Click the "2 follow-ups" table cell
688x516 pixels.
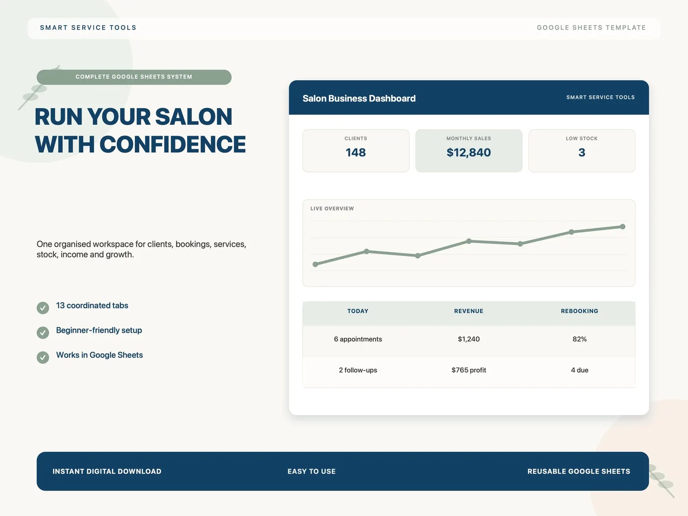(x=358, y=370)
